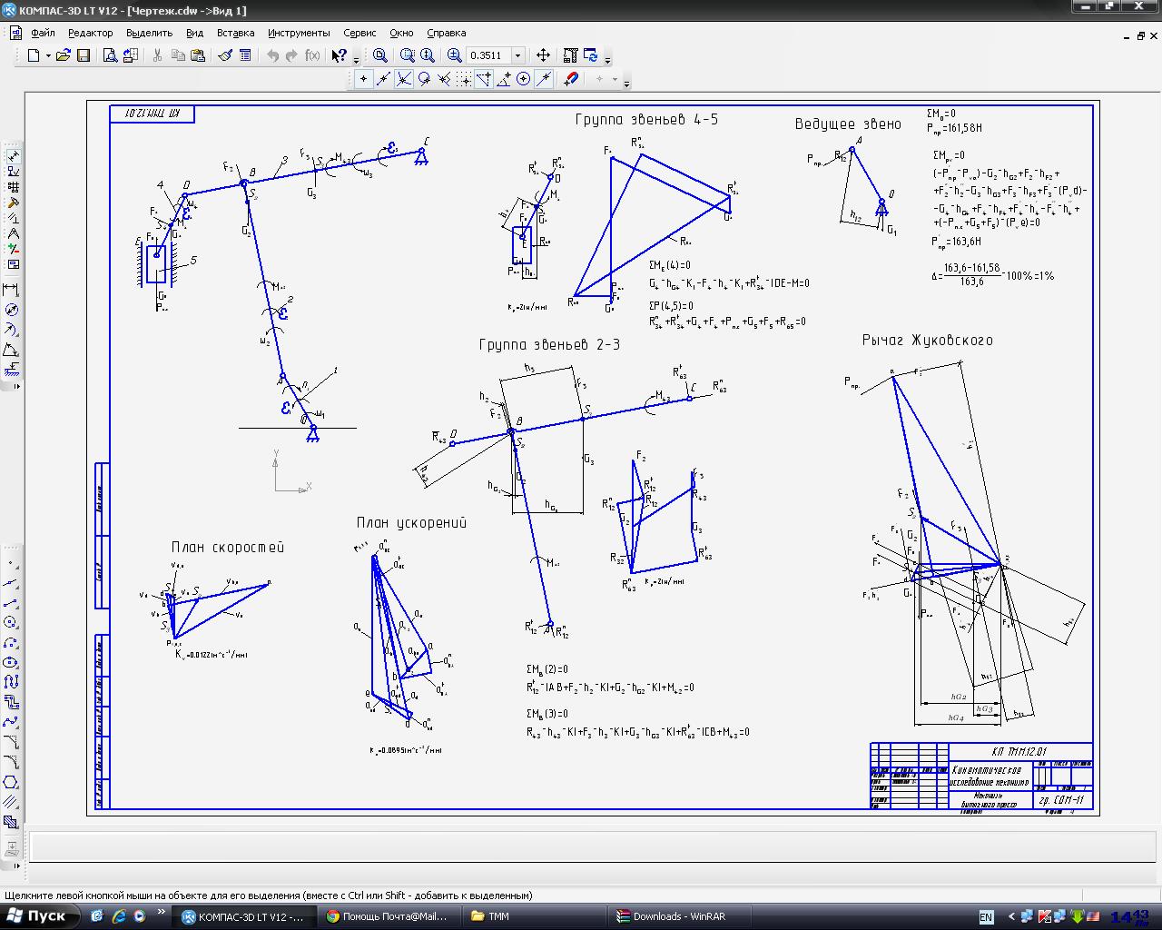The width and height of the screenshot is (1162, 930).
Task: Open print preview
Action: coord(110,55)
